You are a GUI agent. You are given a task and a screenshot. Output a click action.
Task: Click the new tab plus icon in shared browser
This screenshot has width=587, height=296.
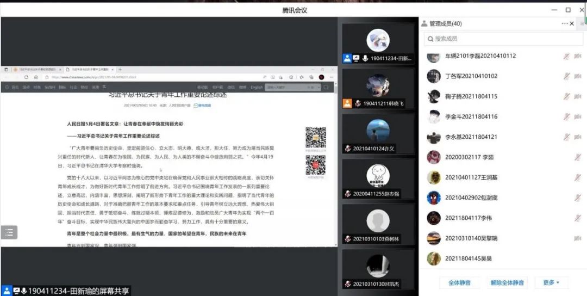120,70
